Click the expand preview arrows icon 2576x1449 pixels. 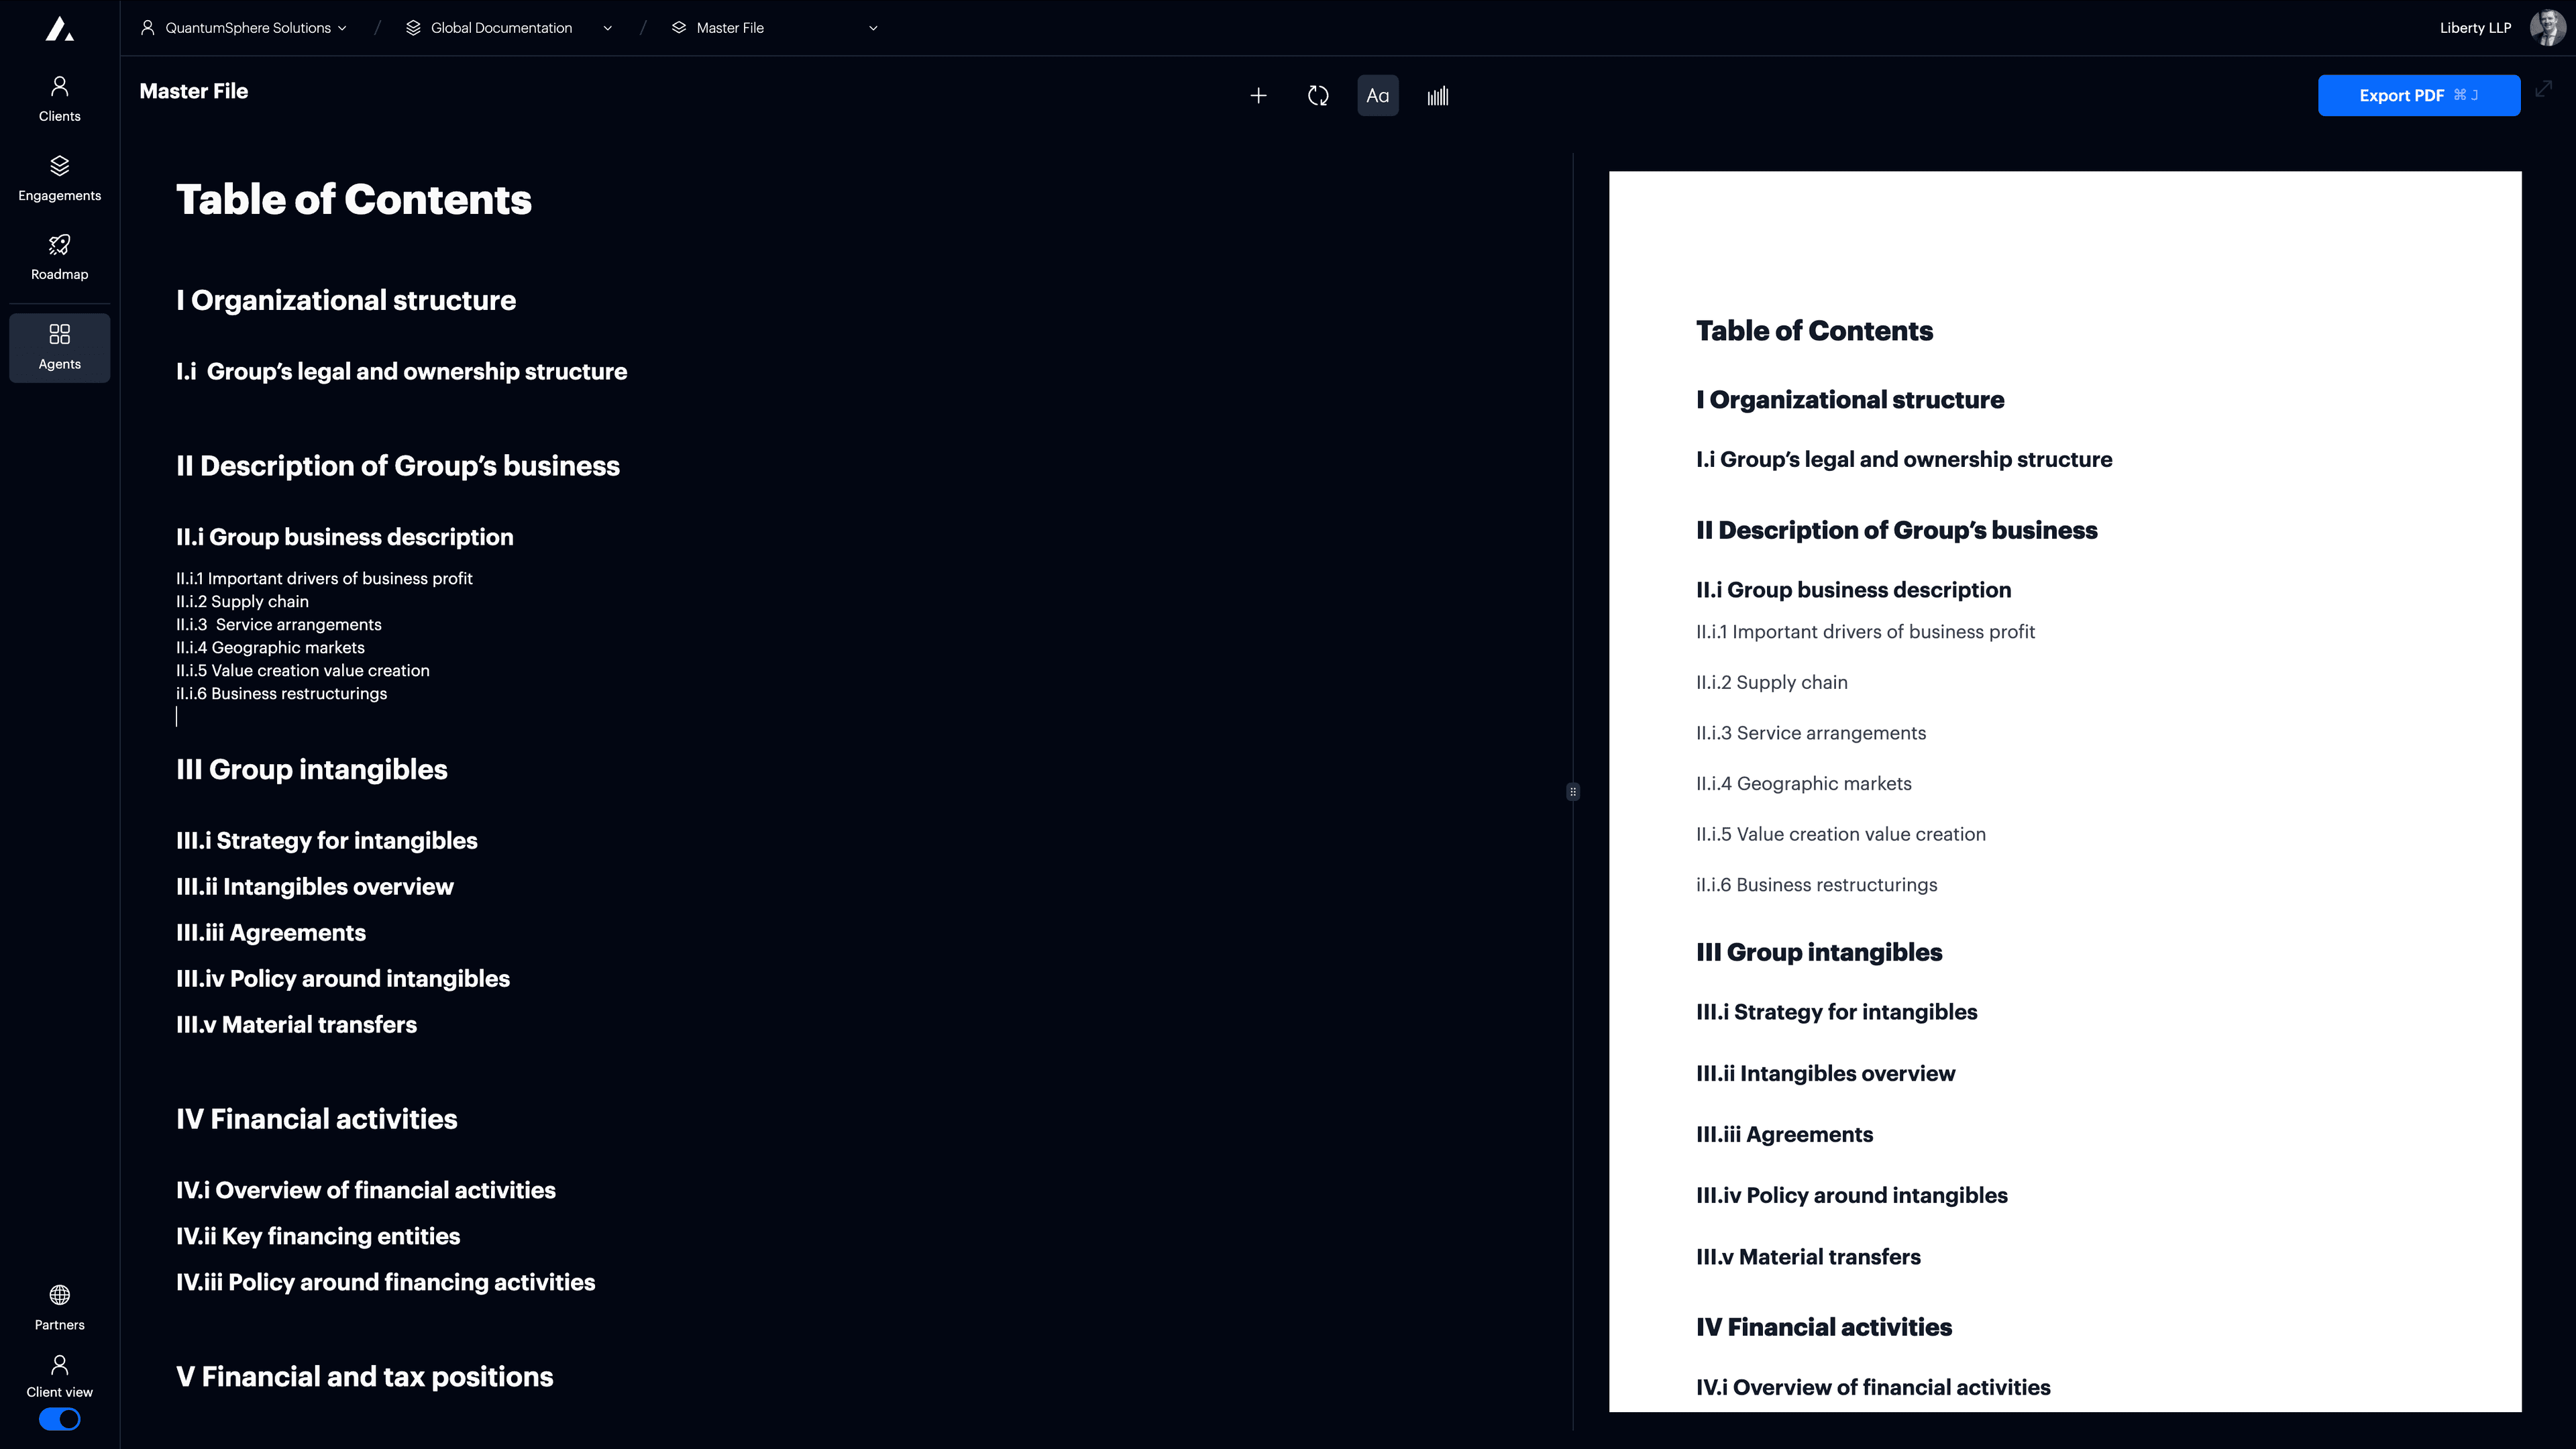[x=2544, y=89]
